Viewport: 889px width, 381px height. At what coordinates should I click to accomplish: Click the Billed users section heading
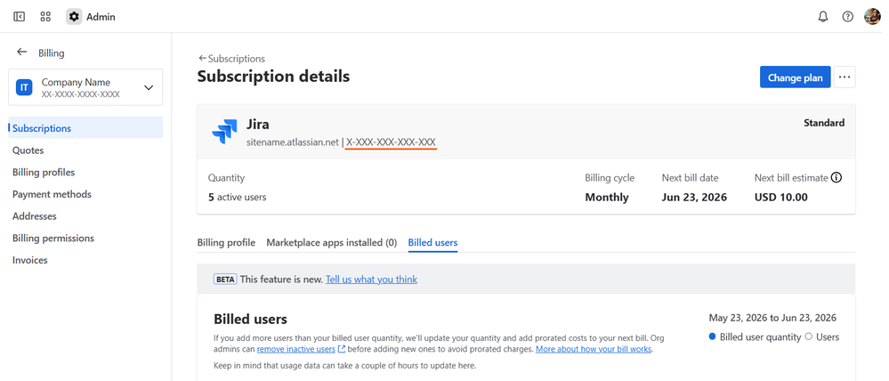point(251,319)
